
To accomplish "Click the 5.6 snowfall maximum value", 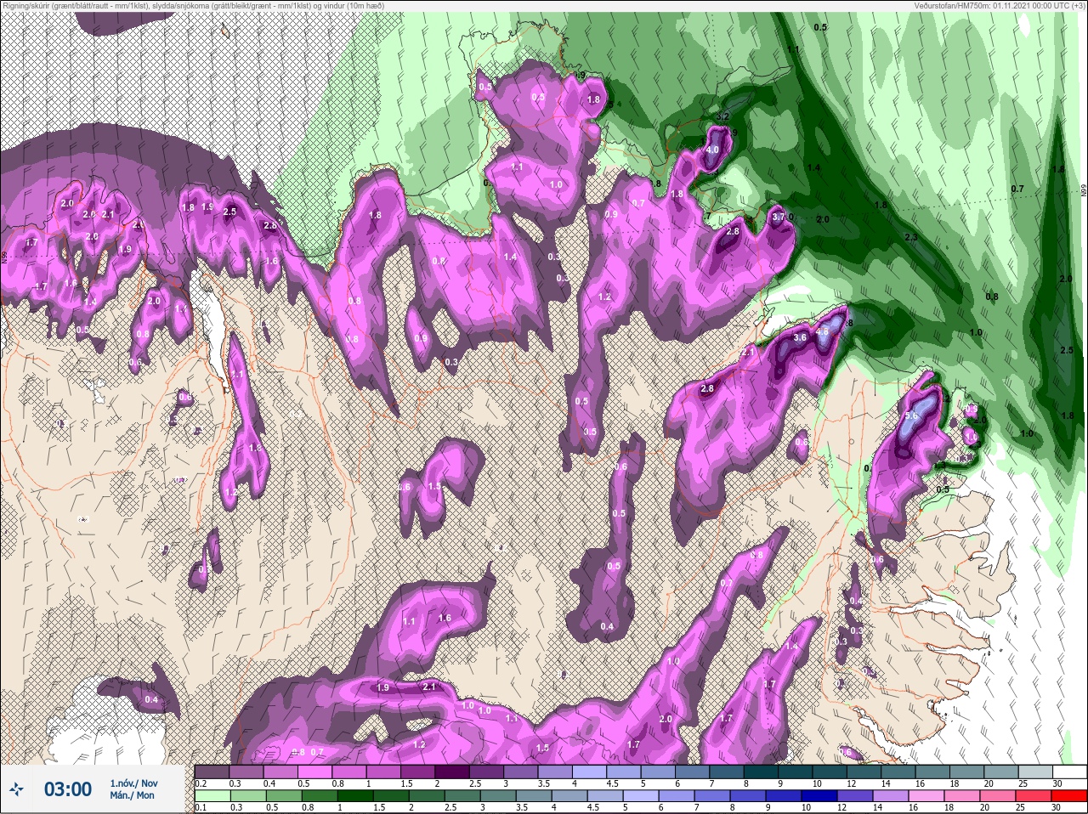I will coord(911,416).
